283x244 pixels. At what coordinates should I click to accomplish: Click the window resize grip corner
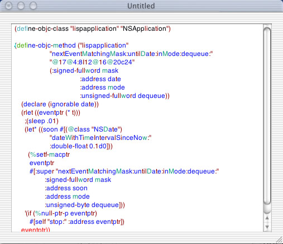tap(279, 240)
